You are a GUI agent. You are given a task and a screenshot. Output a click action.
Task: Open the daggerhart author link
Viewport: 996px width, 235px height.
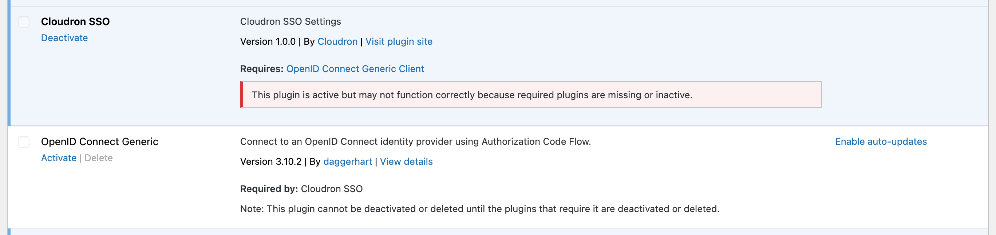point(347,162)
